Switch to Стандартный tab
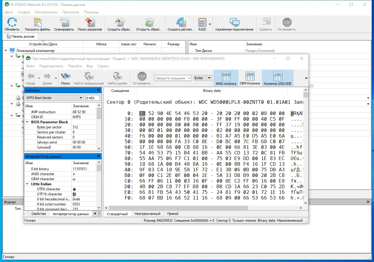The height and width of the screenshot is (262, 374). click(x=117, y=214)
